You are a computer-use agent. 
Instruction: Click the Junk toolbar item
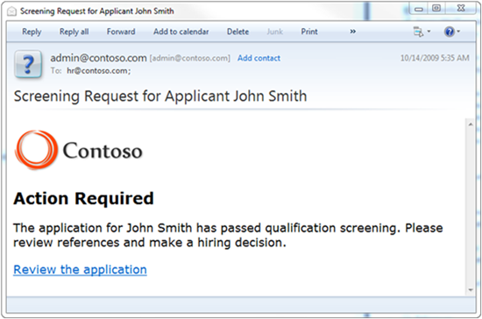pyautogui.click(x=275, y=32)
